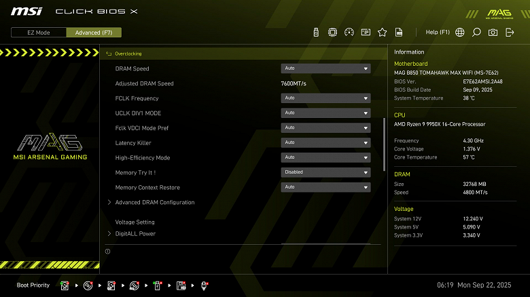This screenshot has height=297, width=530.
Task: Select the third boot priority hard disk icon
Action: (111, 285)
